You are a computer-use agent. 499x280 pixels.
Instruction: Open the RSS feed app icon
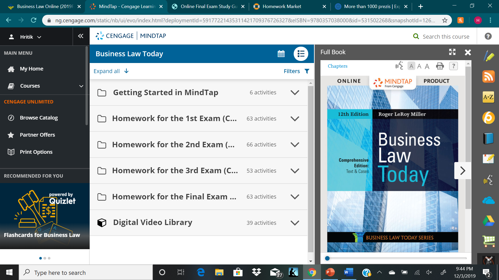pos(489,76)
